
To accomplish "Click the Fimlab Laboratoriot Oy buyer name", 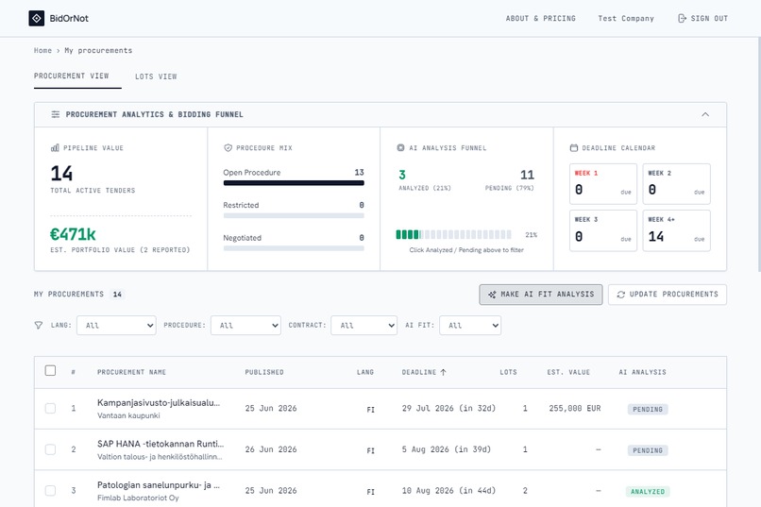I will pos(138,499).
